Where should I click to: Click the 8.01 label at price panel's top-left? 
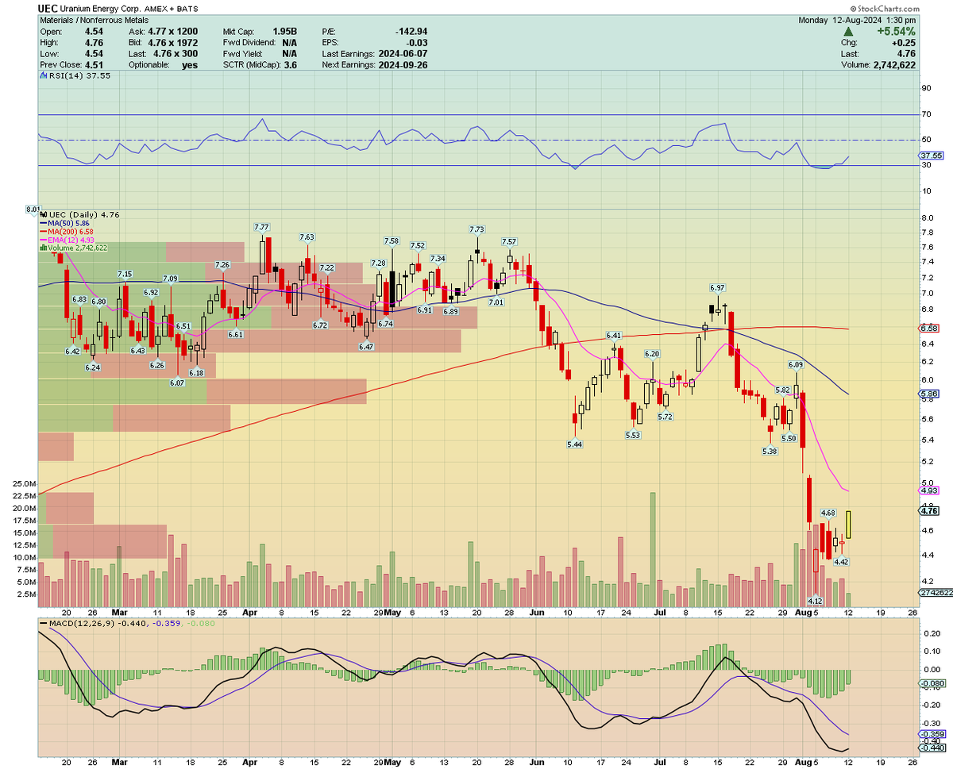(33, 210)
